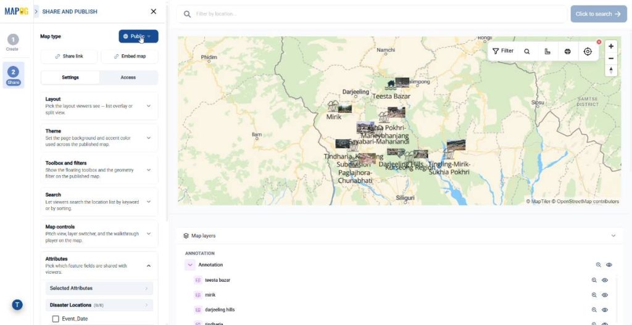Switch to the Access tab
The height and width of the screenshot is (325, 632).
pyautogui.click(x=128, y=77)
